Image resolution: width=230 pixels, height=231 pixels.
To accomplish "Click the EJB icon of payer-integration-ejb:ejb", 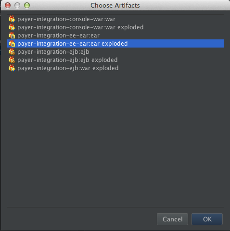I will tap(12, 52).
